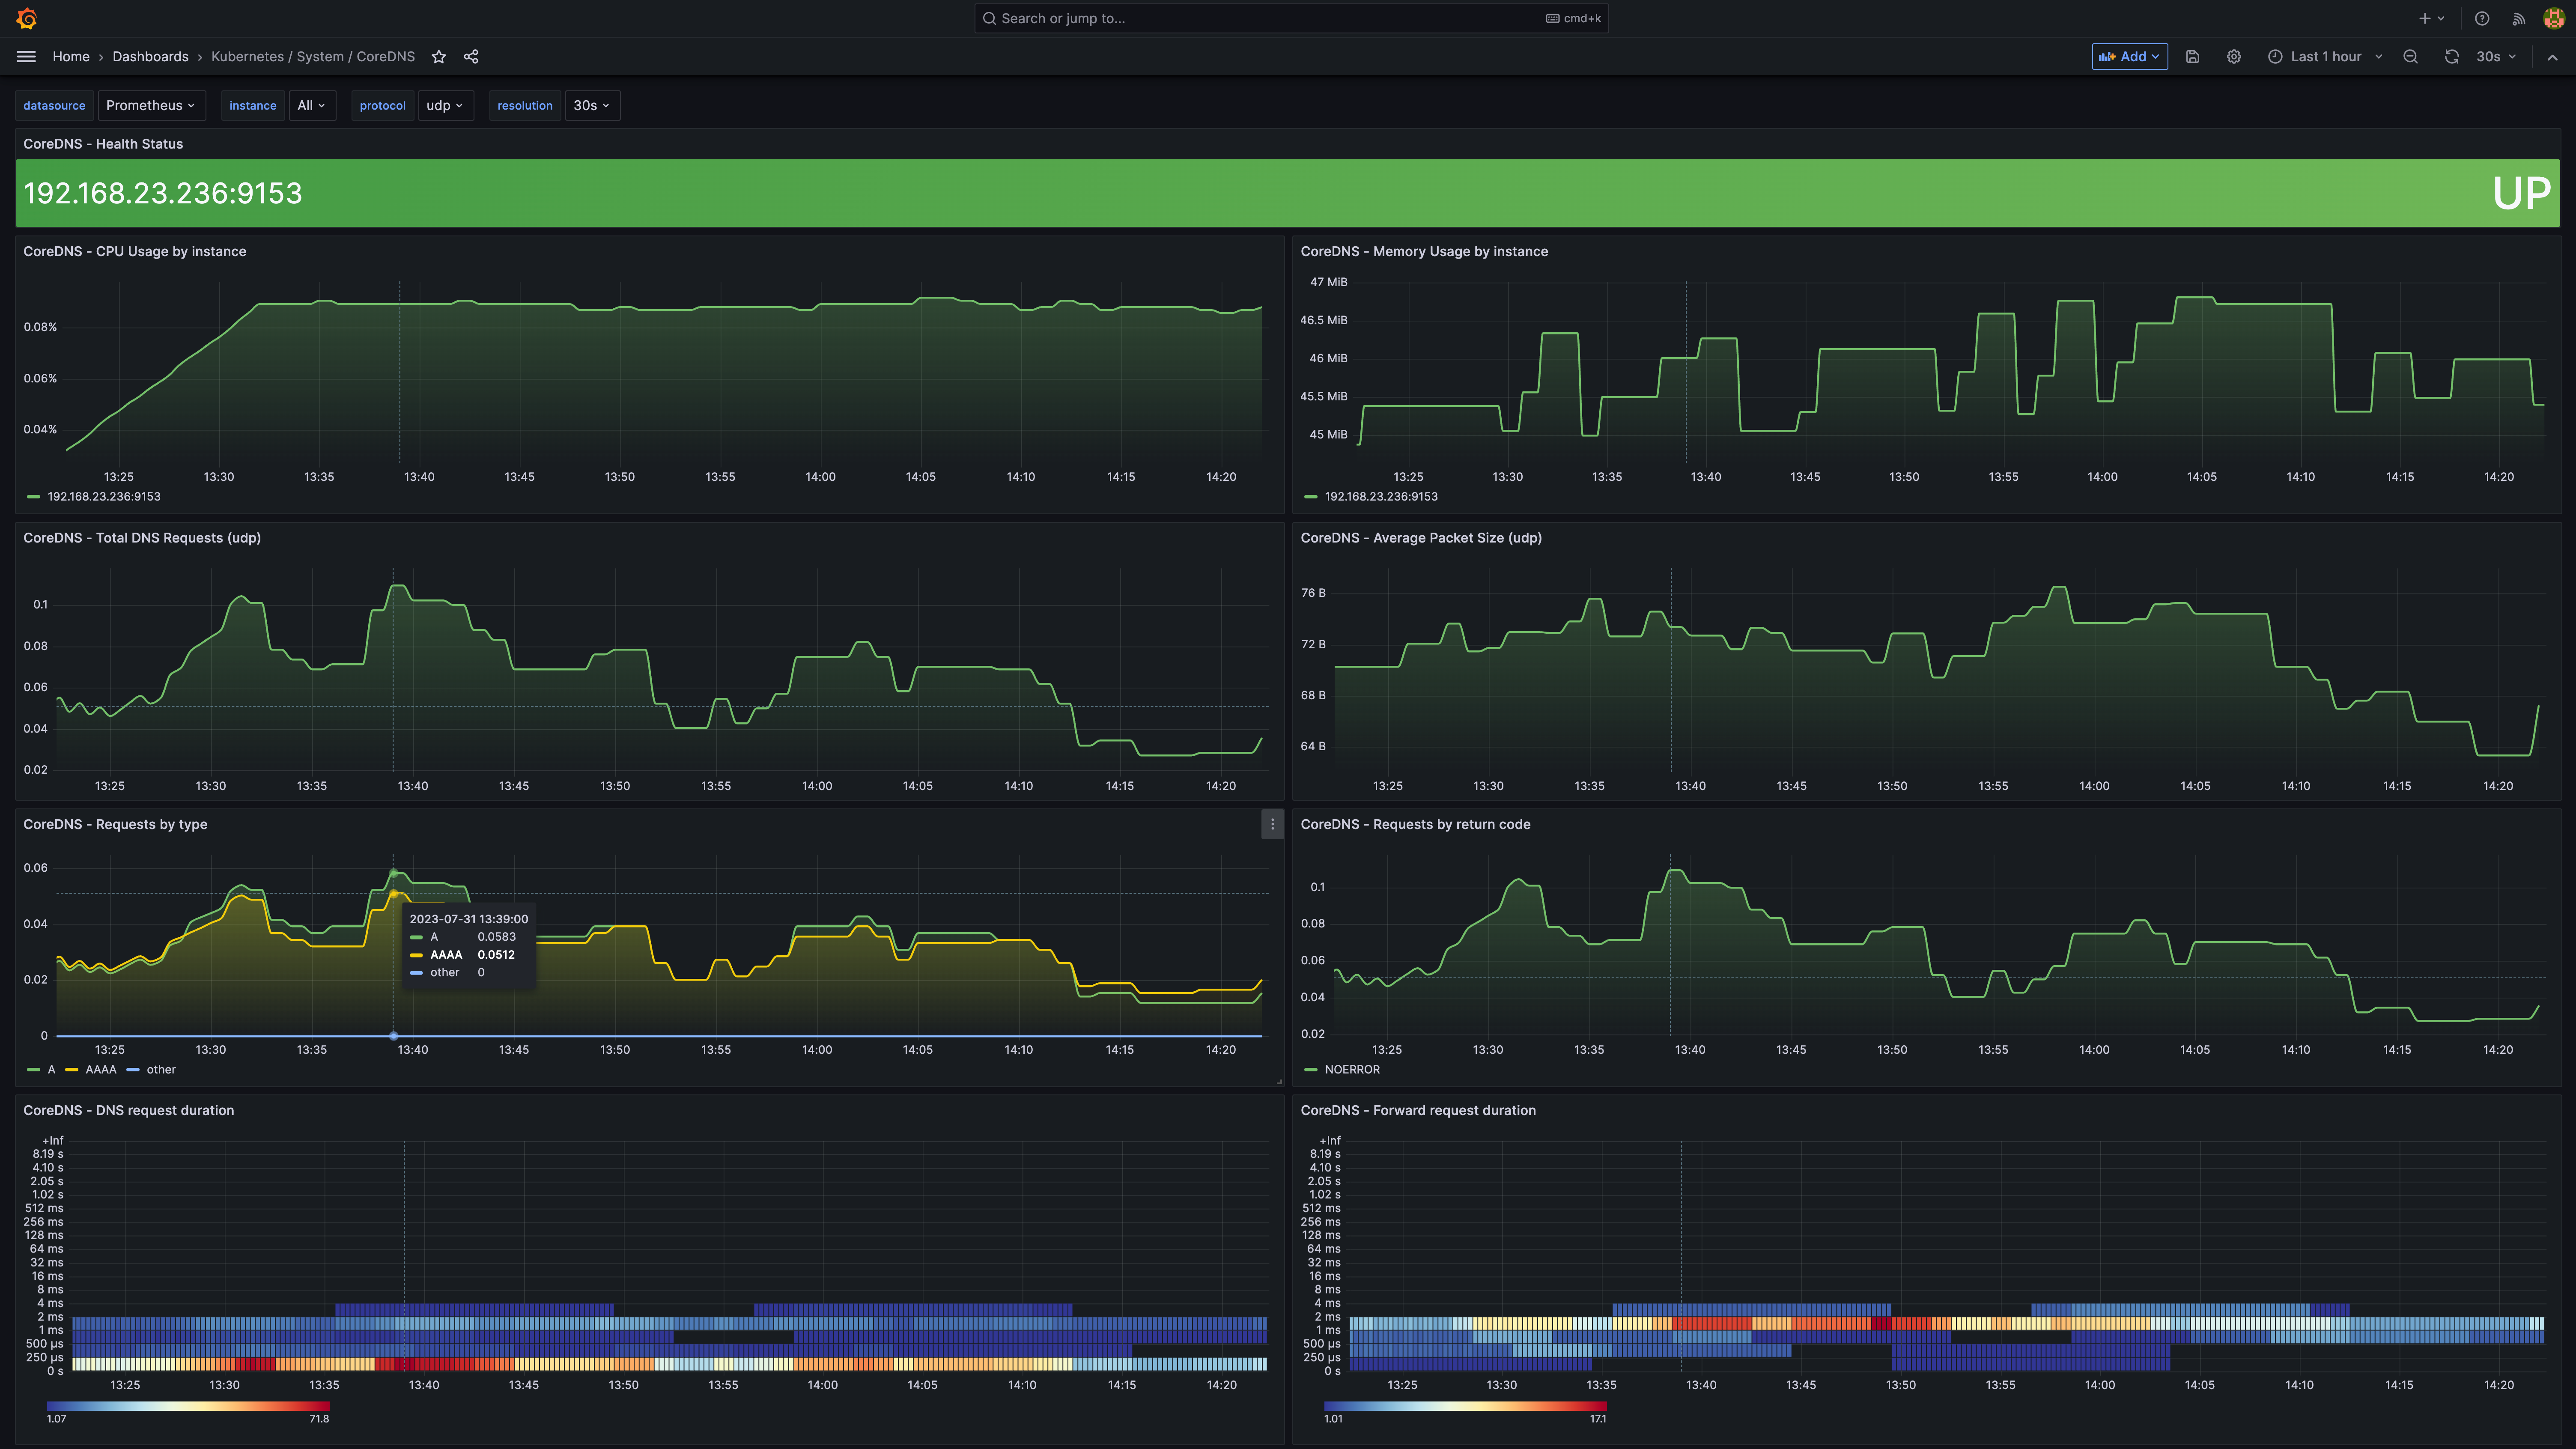Click the Add panel button
Image resolution: width=2576 pixels, height=1449 pixels.
pyautogui.click(x=2129, y=57)
